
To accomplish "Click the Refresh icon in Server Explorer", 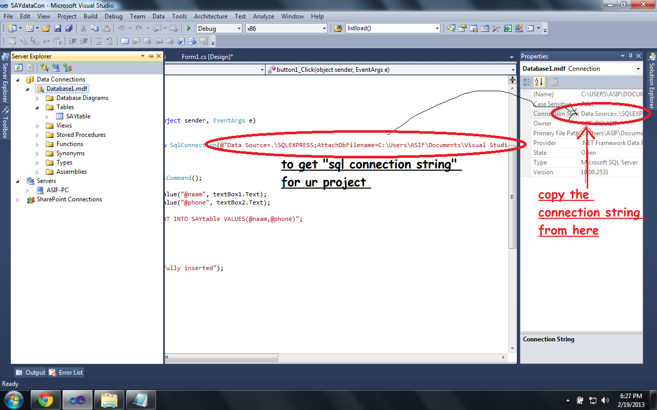I will [x=18, y=67].
